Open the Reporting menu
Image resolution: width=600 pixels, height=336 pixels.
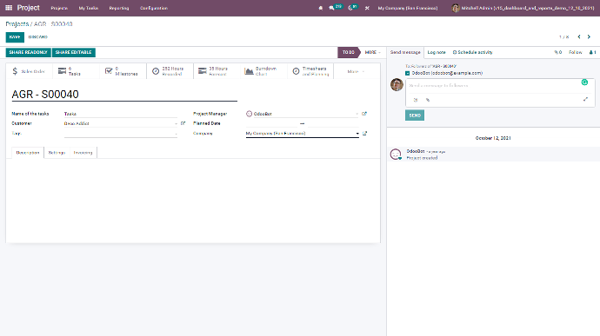pos(119,8)
